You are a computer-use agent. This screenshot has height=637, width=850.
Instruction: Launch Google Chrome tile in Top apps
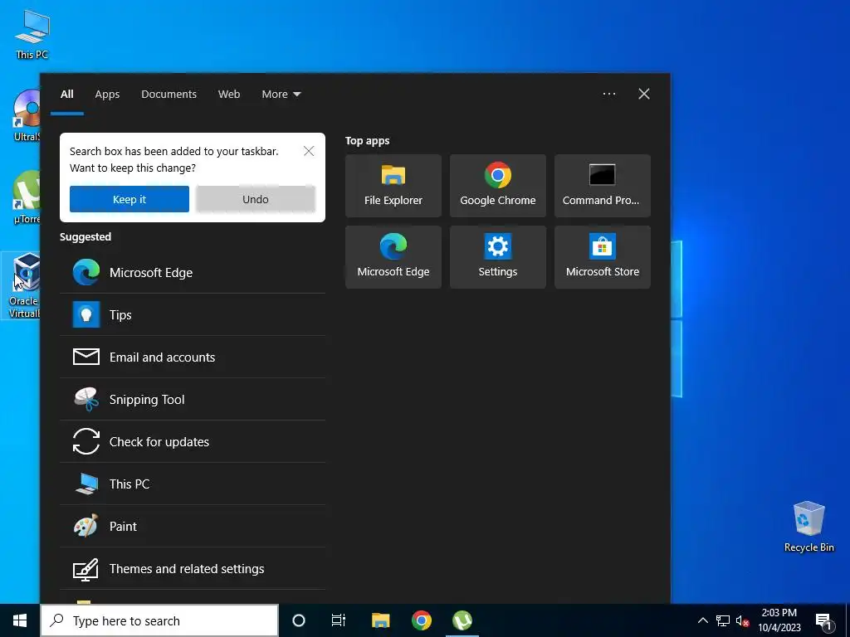498,186
